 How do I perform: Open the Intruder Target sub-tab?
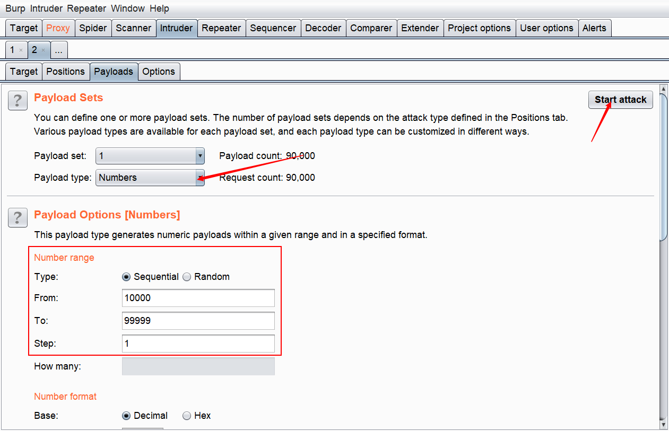click(x=24, y=72)
